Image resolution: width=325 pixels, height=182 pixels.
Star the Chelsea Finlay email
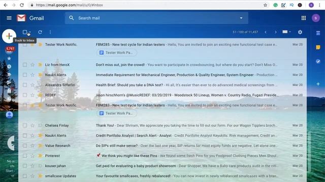(x=32, y=125)
